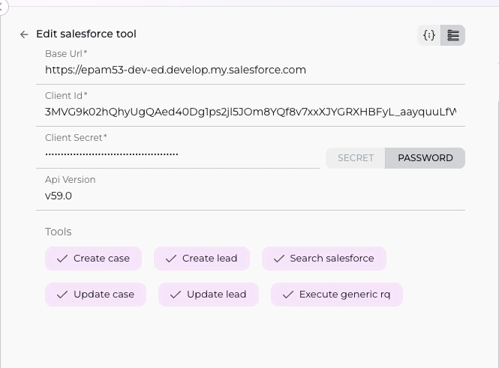
Task: Toggle the Update case tool
Action: (x=95, y=295)
